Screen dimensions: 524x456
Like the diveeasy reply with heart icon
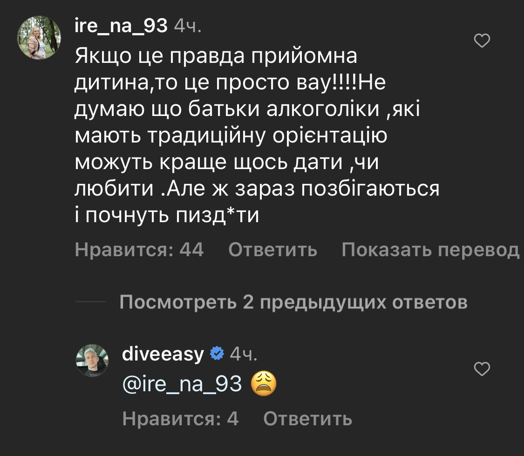[x=482, y=369]
